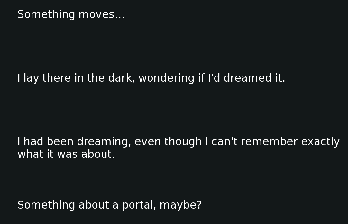Click the "Something moves…" line
The width and height of the screenshot is (348, 224).
[x=71, y=15]
